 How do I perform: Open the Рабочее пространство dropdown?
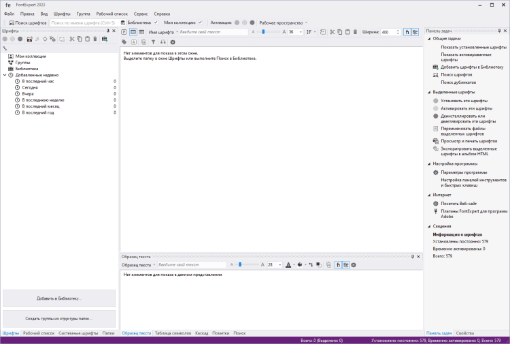[283, 22]
